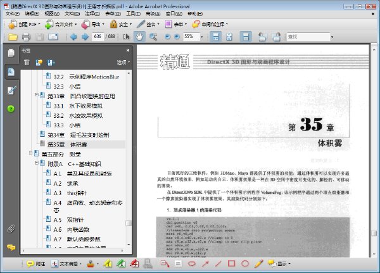Choose the text Select tool icon
Image resolution: width=380 pixels, height=273 pixels.
click(126, 37)
